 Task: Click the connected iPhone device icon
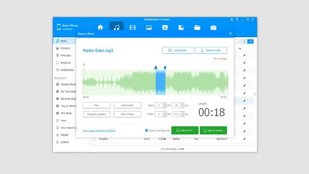[58, 27]
